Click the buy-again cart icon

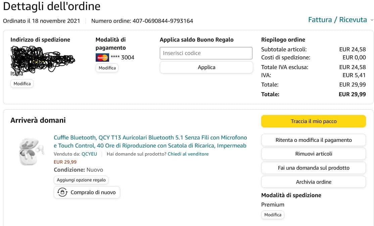click(62, 192)
